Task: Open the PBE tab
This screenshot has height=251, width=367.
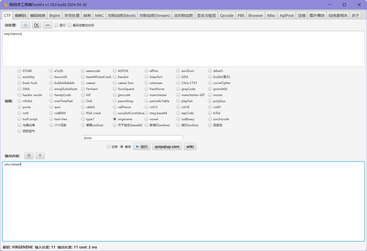Action: coord(241,15)
